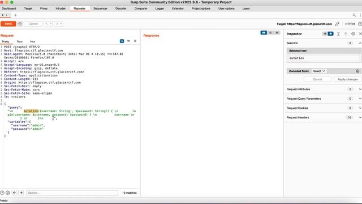Open Repeater send options gear icon
This screenshot has height=204, width=362.
pos(20,24)
